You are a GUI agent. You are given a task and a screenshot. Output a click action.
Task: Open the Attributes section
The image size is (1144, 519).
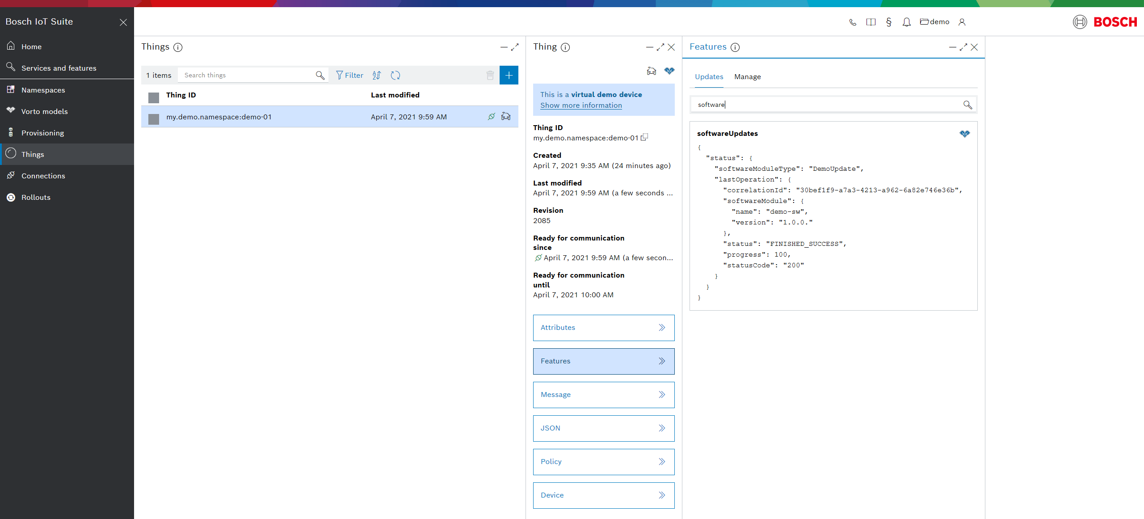(x=604, y=328)
